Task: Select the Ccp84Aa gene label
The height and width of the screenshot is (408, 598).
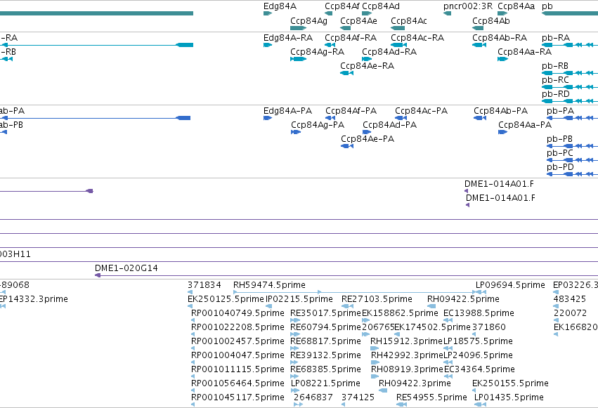Action: pos(516,6)
